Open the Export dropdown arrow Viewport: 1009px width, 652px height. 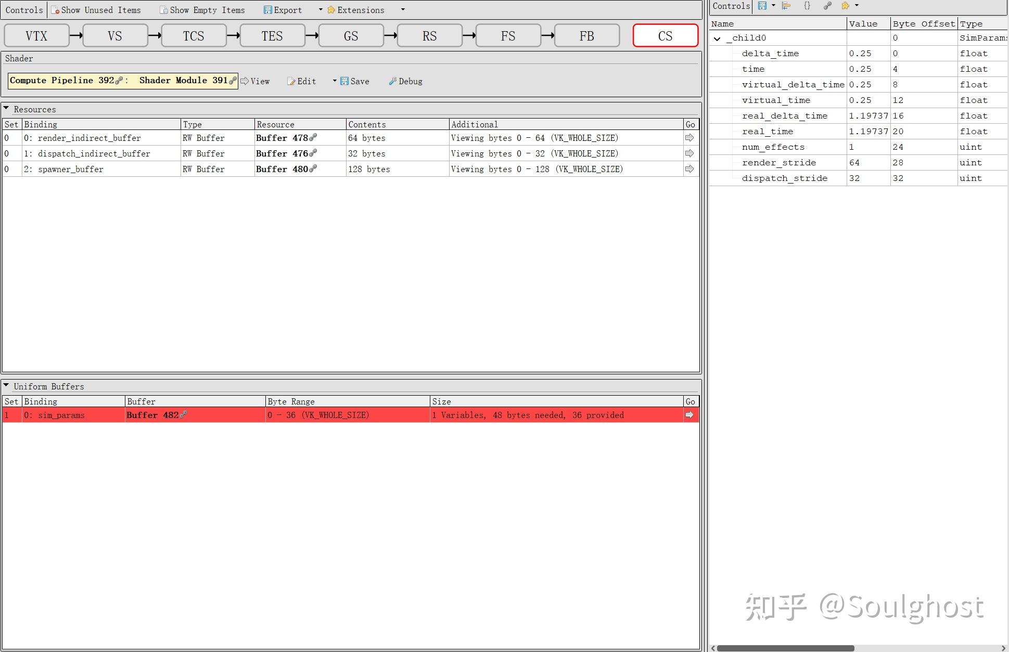pos(321,9)
